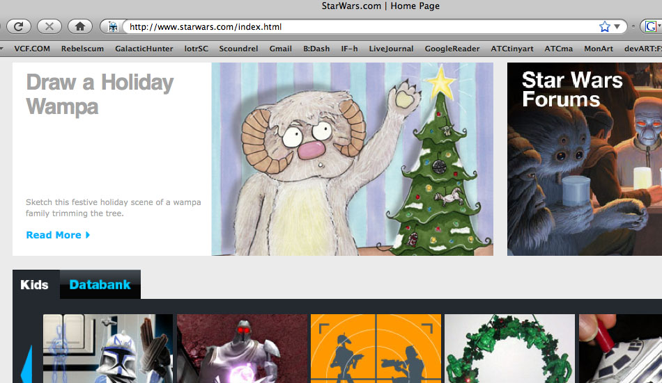The height and width of the screenshot is (383, 662).
Task: Reload the page with the refresh button
Action: coord(19,26)
